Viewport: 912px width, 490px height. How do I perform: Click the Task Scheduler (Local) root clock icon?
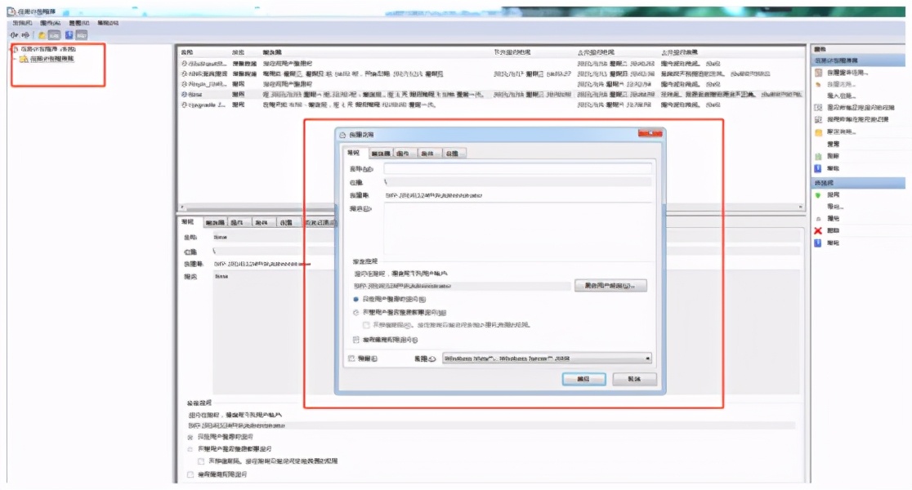coord(16,49)
